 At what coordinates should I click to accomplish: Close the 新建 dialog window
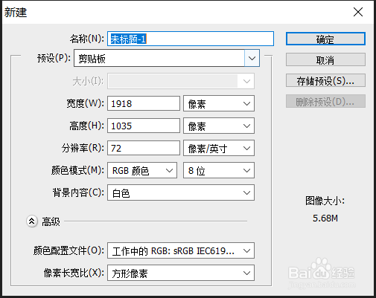click(358, 12)
